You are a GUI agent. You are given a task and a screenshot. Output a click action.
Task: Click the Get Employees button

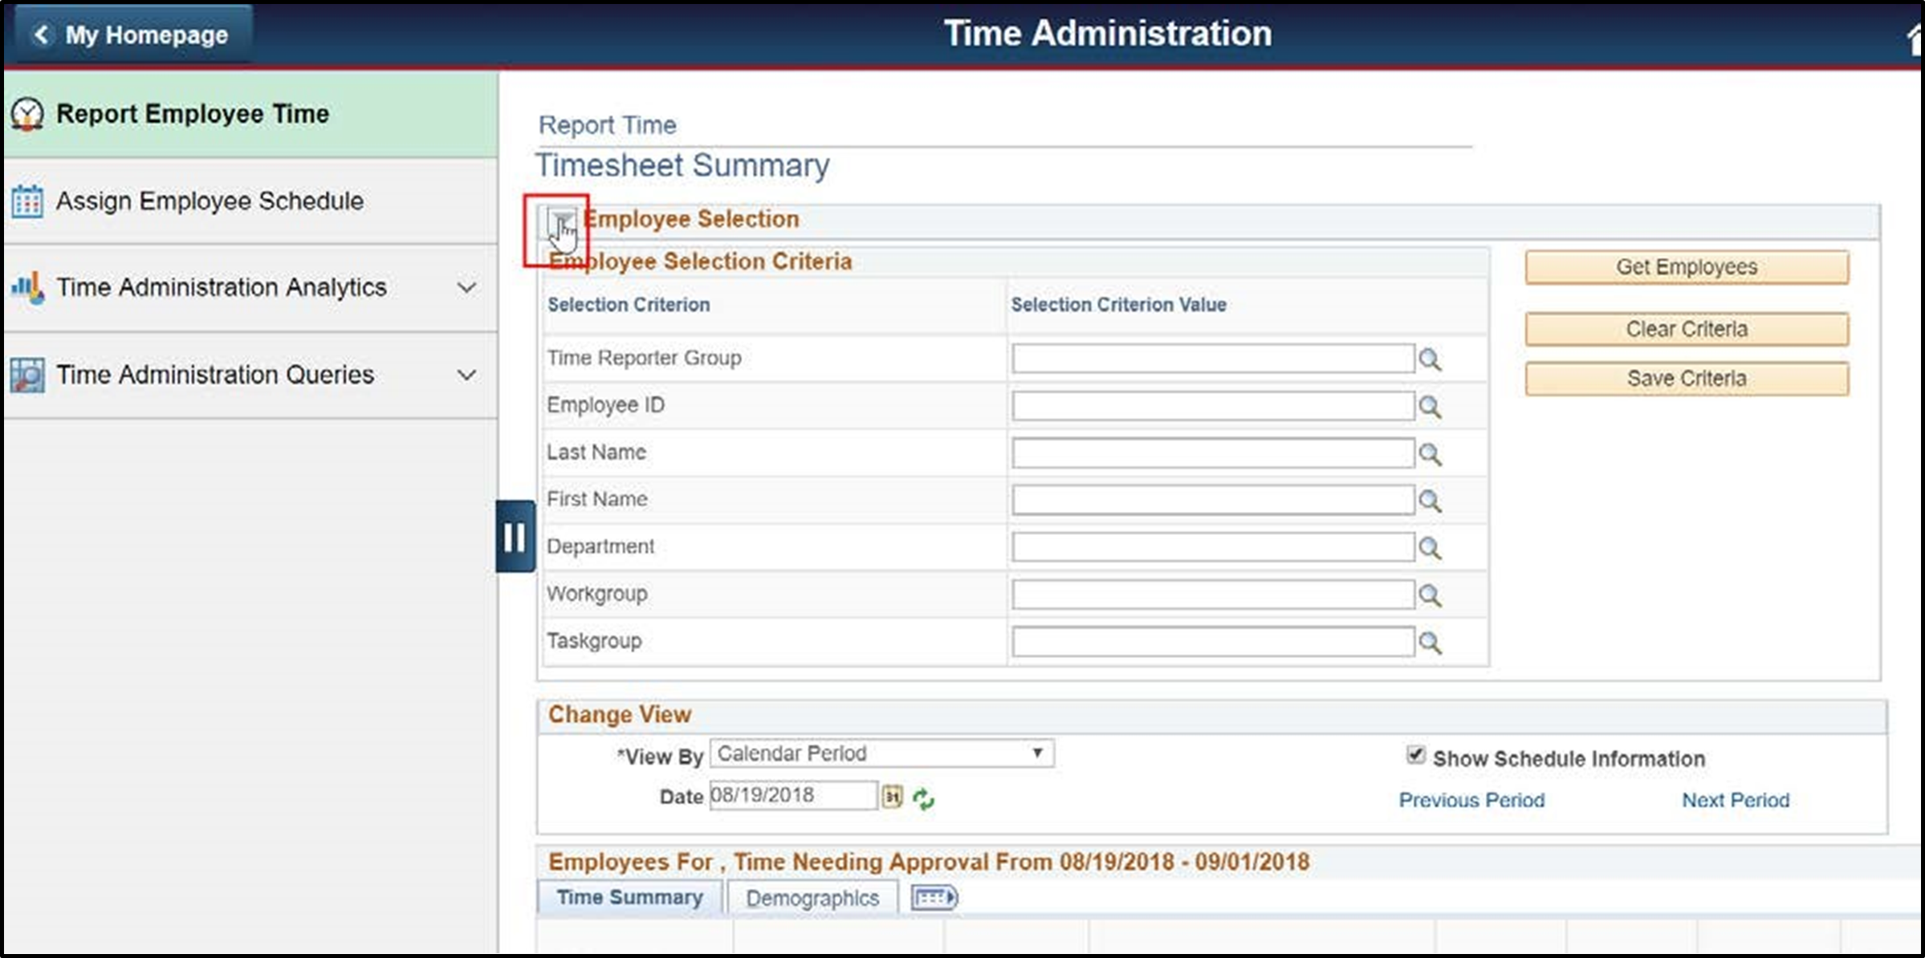pyautogui.click(x=1686, y=267)
